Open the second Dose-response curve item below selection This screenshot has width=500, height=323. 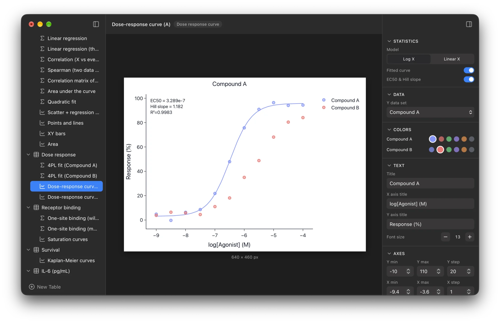click(66, 197)
